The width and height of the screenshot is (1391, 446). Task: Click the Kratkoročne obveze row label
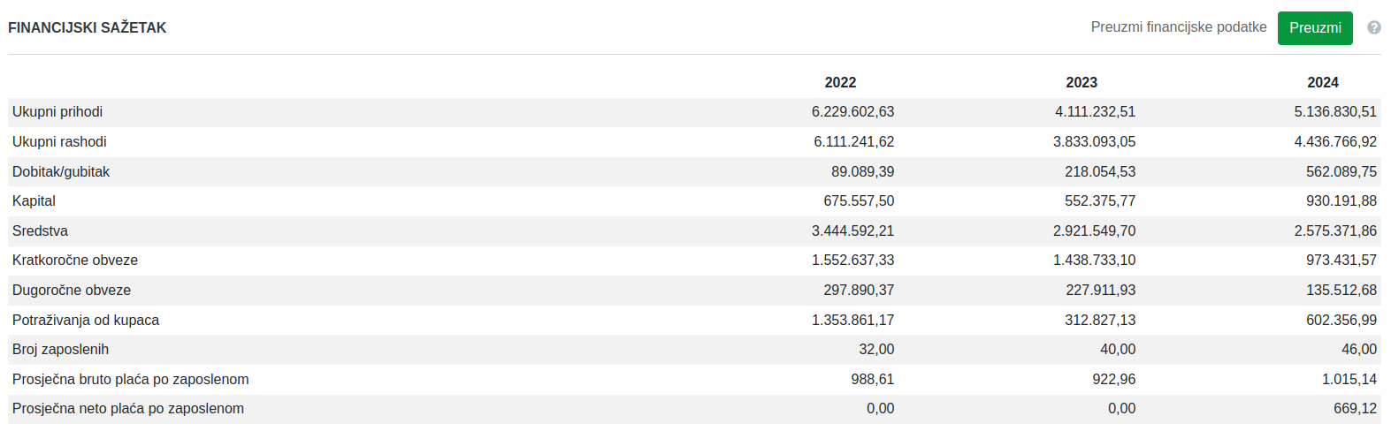click(75, 261)
